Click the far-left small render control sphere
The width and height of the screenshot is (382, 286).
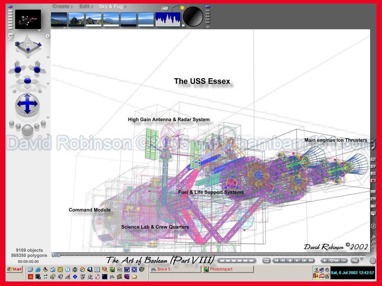pos(12,124)
